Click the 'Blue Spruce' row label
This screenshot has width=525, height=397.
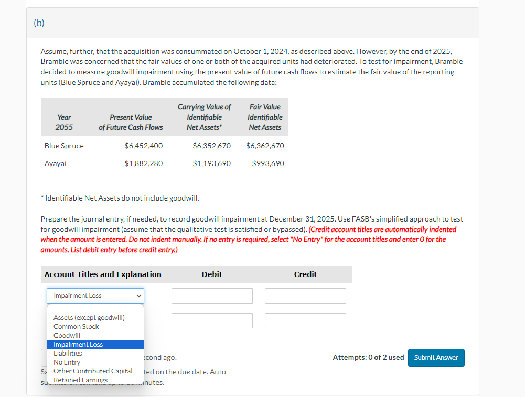point(64,146)
